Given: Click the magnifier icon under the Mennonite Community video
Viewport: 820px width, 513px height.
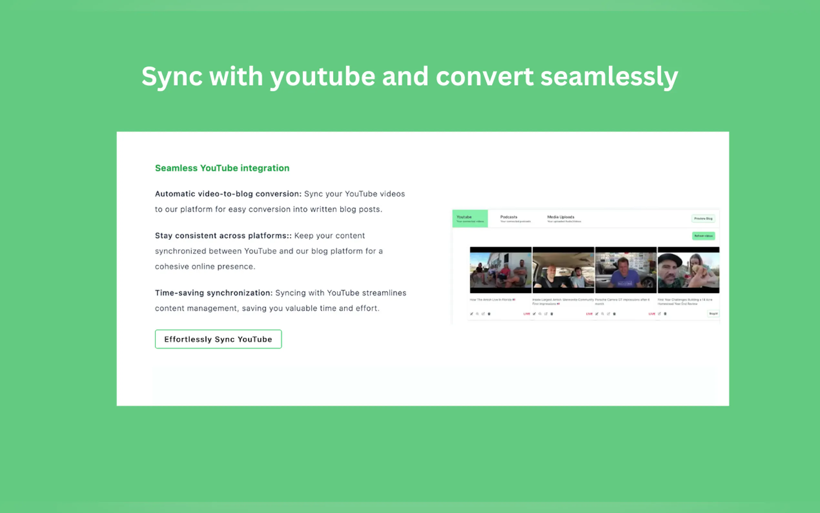Looking at the screenshot, I should (540, 314).
